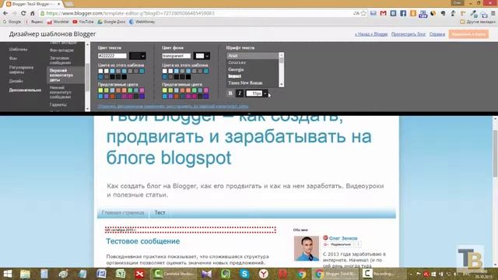This screenshot has width=498, height=280.
Task: Choose the Courier font
Action: click(253, 62)
